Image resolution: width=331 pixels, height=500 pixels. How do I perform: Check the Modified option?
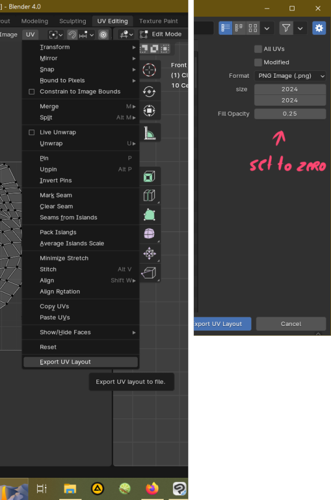(x=258, y=62)
